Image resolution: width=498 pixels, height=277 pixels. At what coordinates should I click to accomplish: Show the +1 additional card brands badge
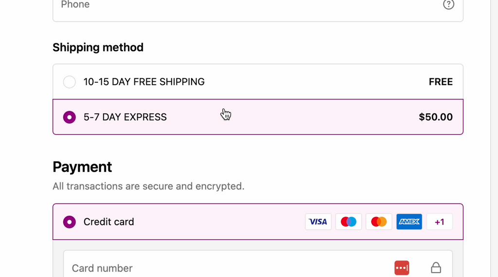click(x=440, y=222)
